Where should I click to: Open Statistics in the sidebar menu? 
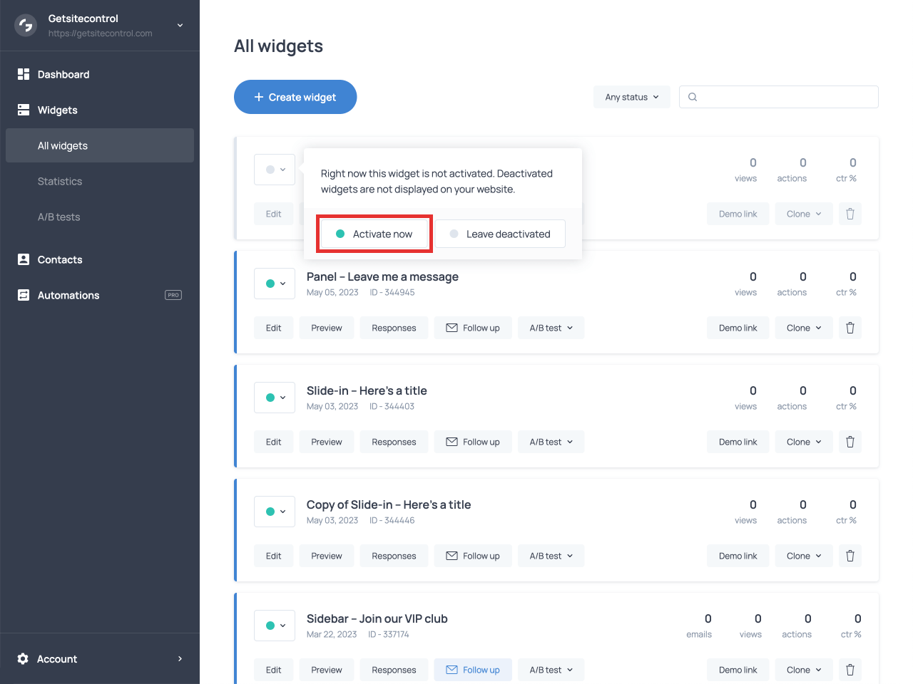[x=60, y=182]
